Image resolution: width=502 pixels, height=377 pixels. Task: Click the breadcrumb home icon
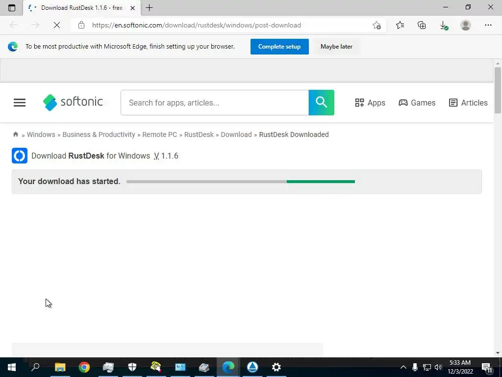pos(15,135)
